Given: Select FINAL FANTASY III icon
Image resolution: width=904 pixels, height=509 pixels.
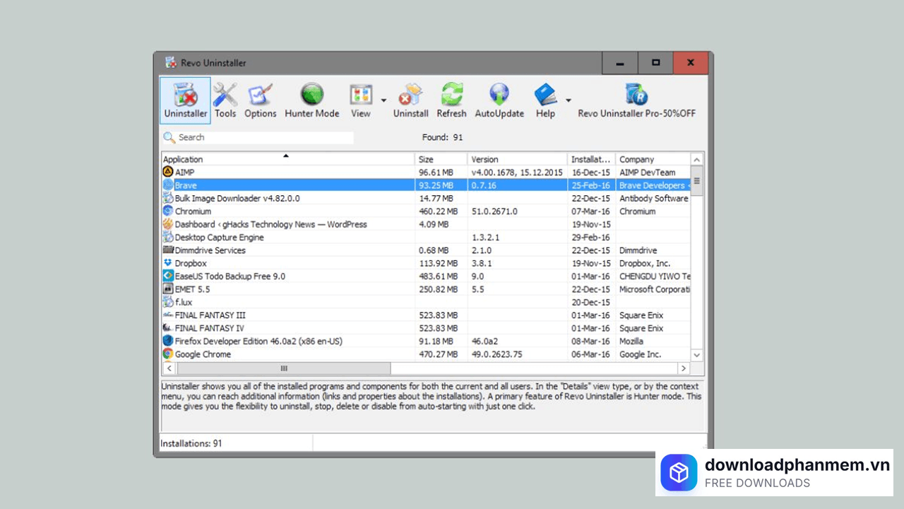Looking at the screenshot, I should tap(168, 315).
